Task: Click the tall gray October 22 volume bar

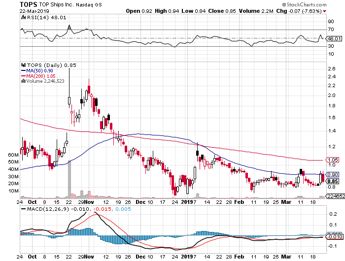Action: [x=69, y=180]
